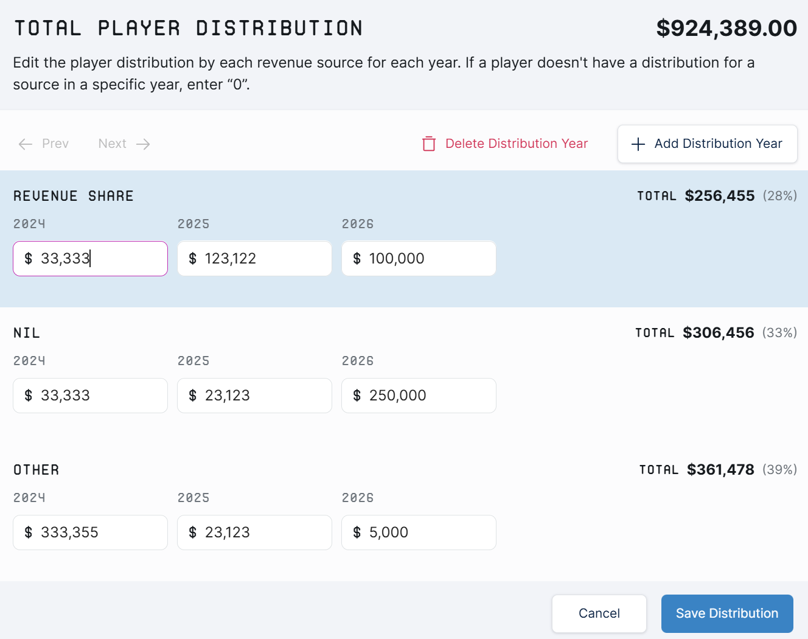
Task: Cancel editing the player distribution
Action: tap(599, 613)
